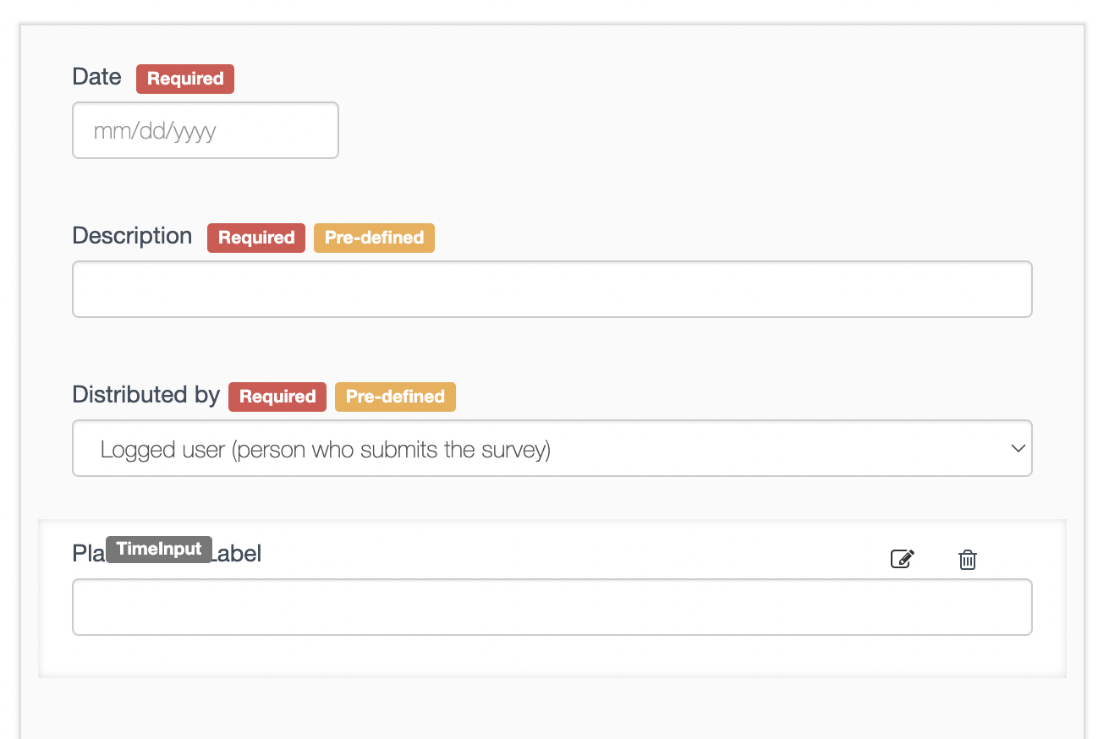Click the Distributed by field label
Screen dimensions: 1098x739
coord(145,395)
